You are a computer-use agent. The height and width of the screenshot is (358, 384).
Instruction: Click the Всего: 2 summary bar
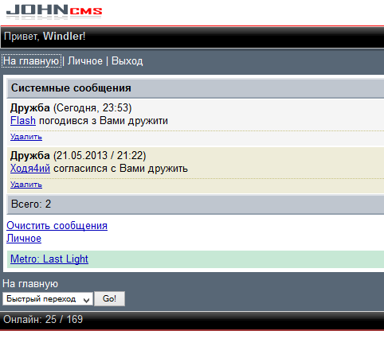[195, 204]
